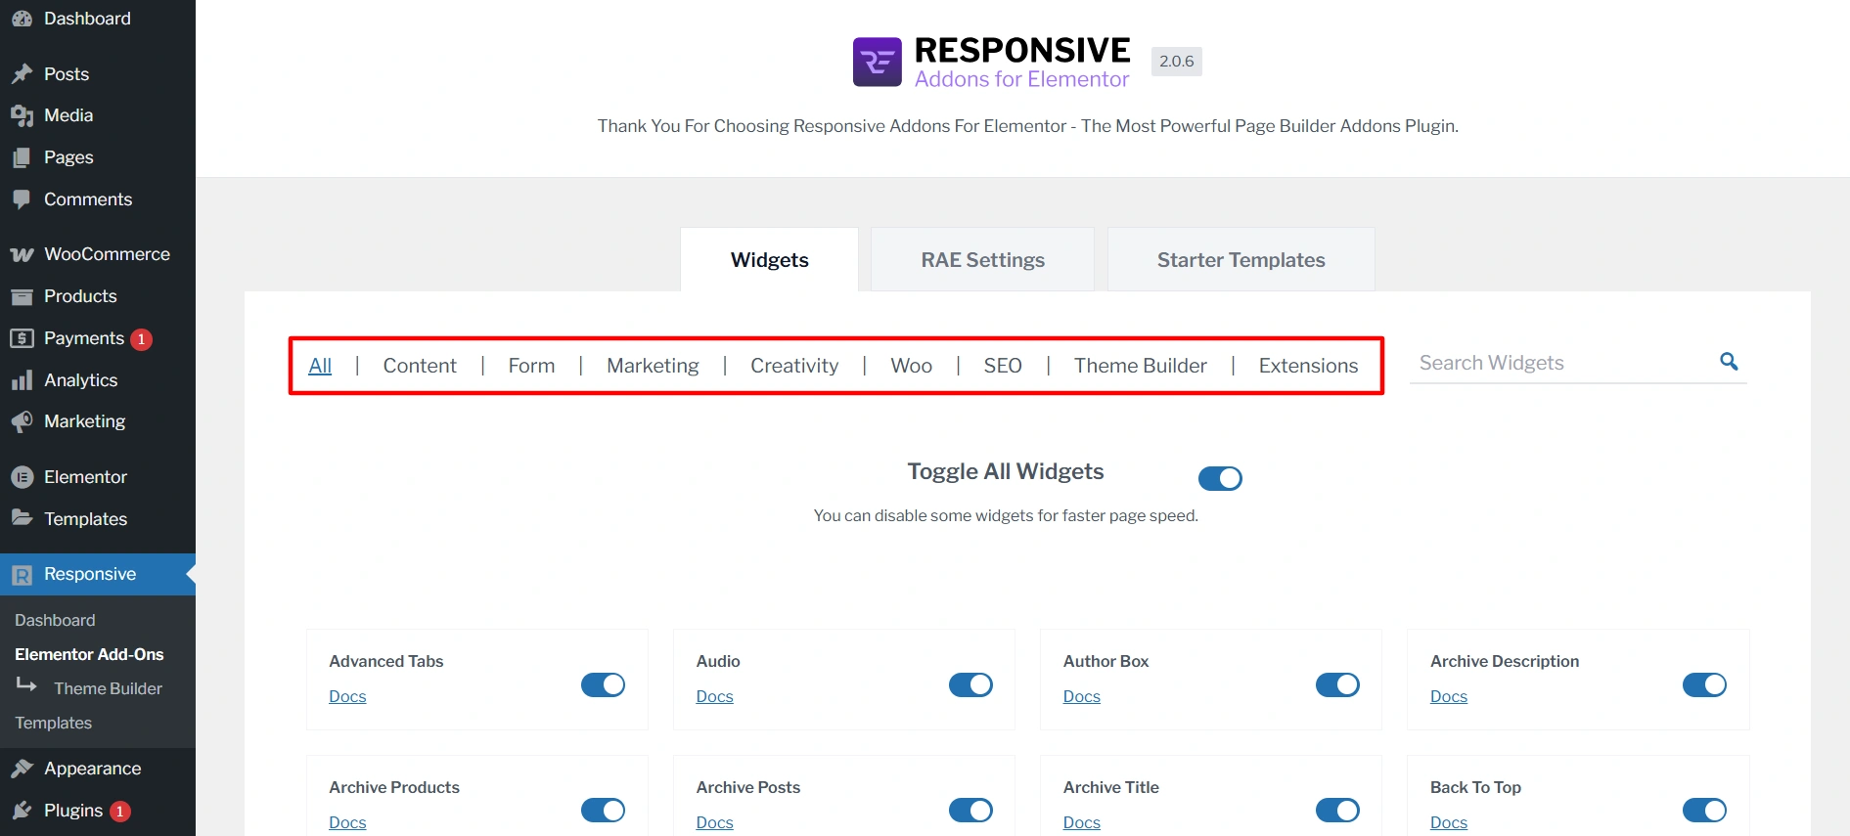Click the Pages icon in sidebar
Screen dimensions: 1850x836
click(22, 157)
